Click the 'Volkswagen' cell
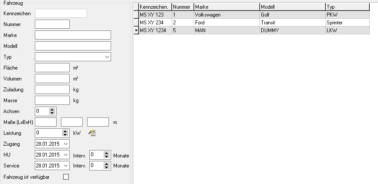The width and height of the screenshot is (378, 184). coord(227,15)
